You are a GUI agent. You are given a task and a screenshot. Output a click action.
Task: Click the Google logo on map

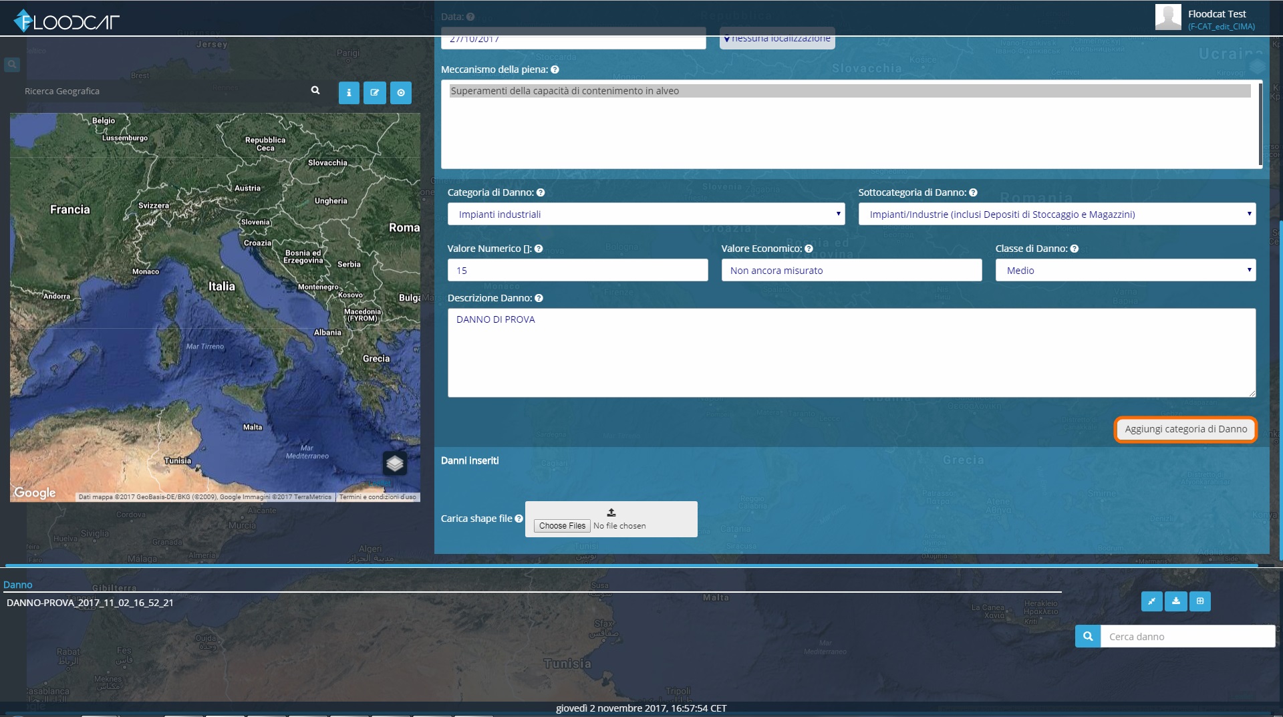tap(35, 492)
